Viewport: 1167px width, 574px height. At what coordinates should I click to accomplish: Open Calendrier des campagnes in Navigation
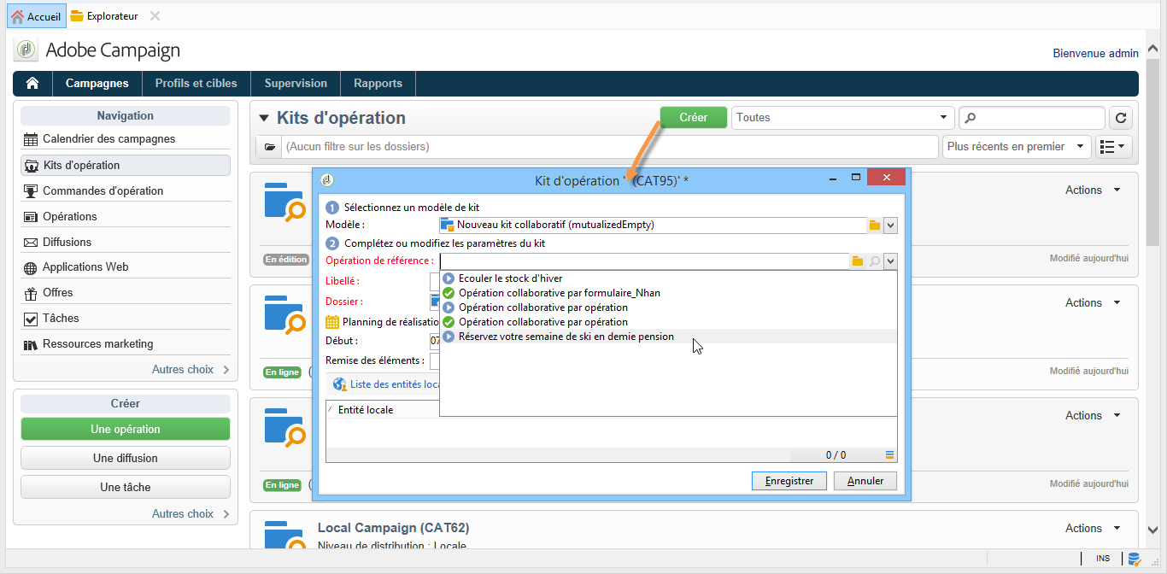(125, 139)
